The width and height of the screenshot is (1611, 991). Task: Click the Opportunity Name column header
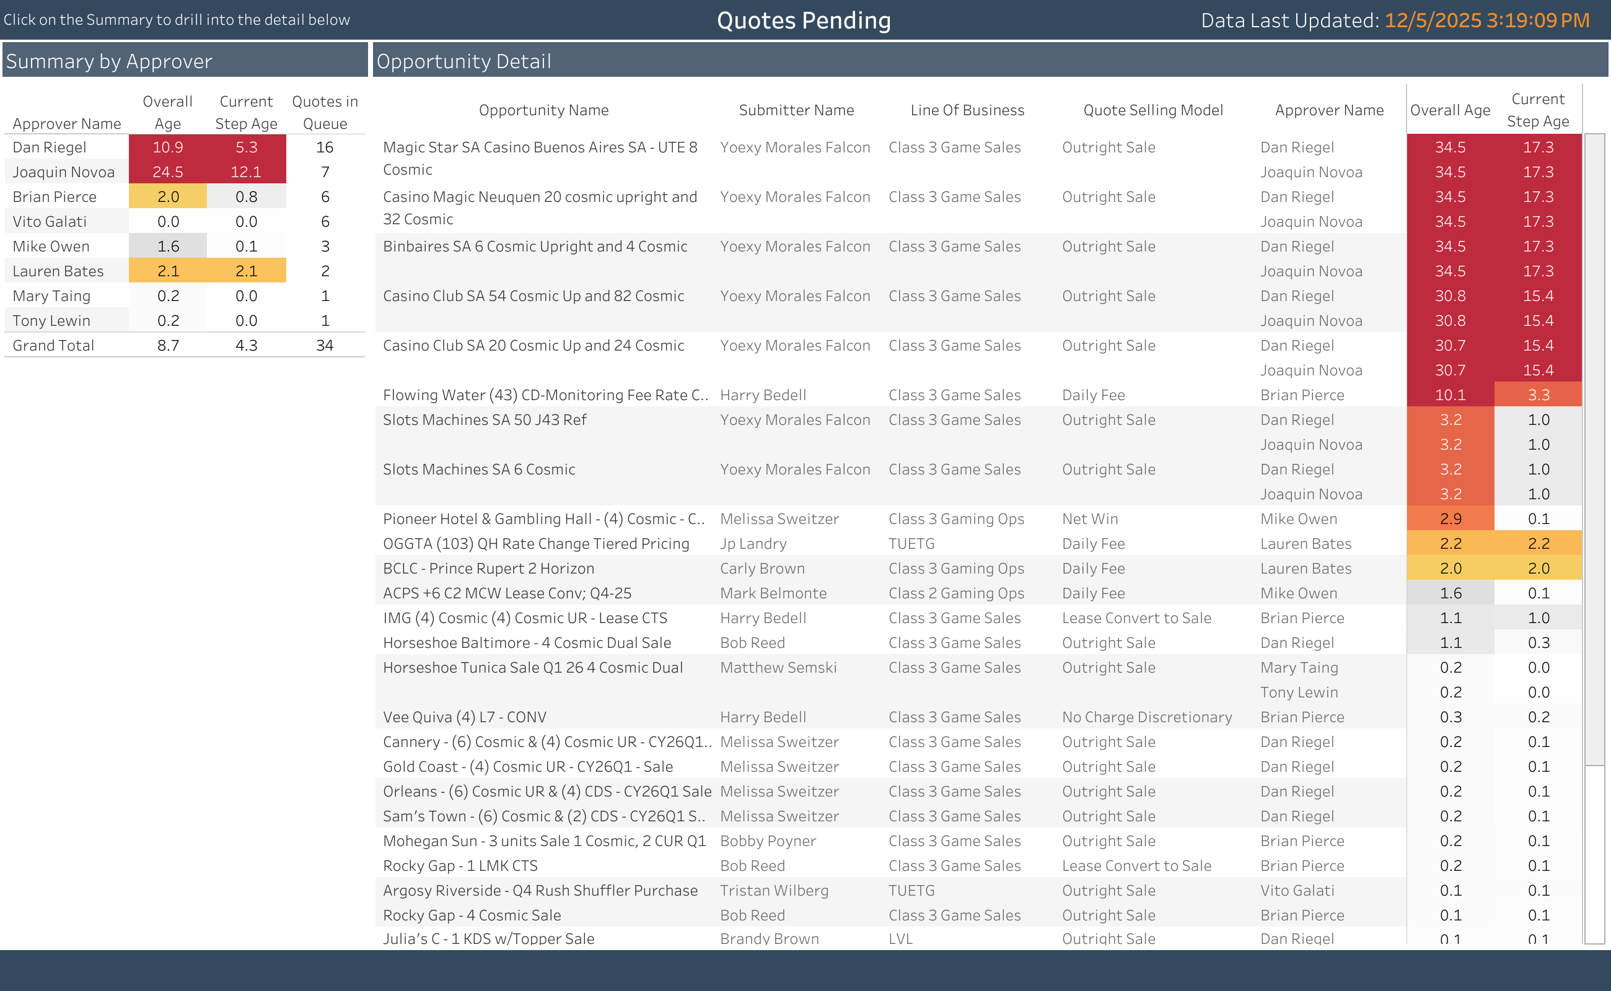543,110
